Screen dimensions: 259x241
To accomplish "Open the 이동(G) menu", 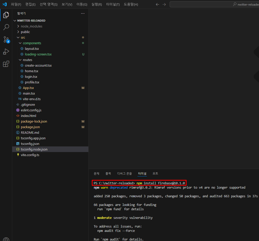I will point(82,5).
